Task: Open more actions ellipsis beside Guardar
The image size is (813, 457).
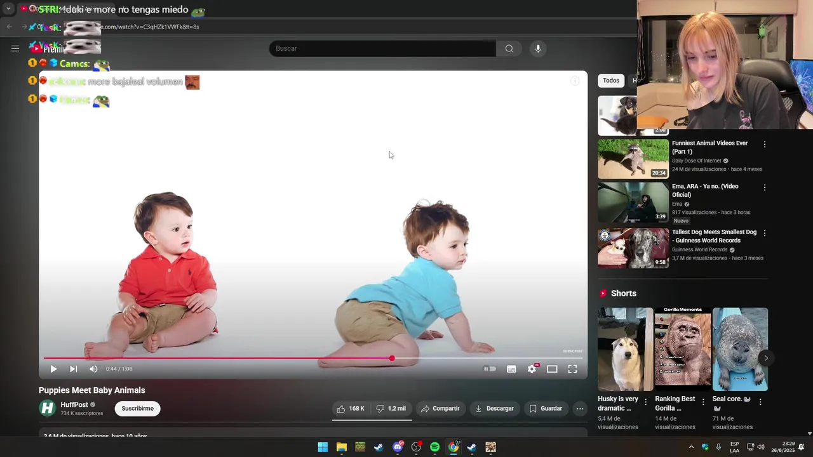Action: point(580,409)
